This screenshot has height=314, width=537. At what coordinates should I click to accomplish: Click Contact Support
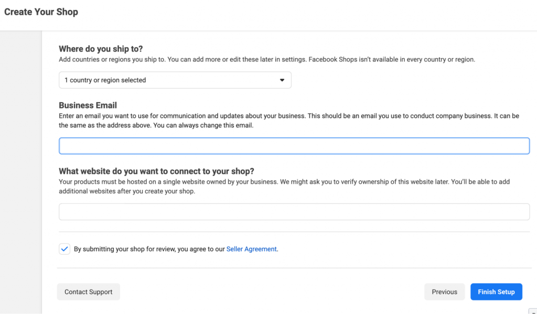tap(88, 291)
